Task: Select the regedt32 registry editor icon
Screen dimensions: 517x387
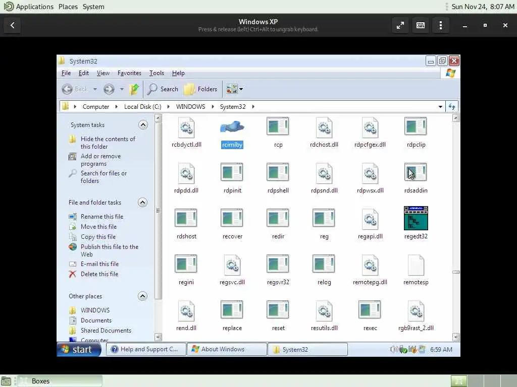Action: [x=416, y=218]
